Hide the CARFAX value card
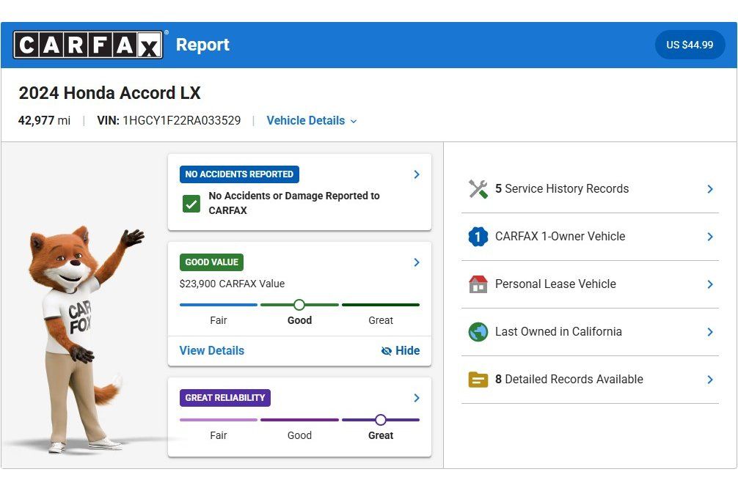Screen dimensions: 738x491 coord(401,351)
